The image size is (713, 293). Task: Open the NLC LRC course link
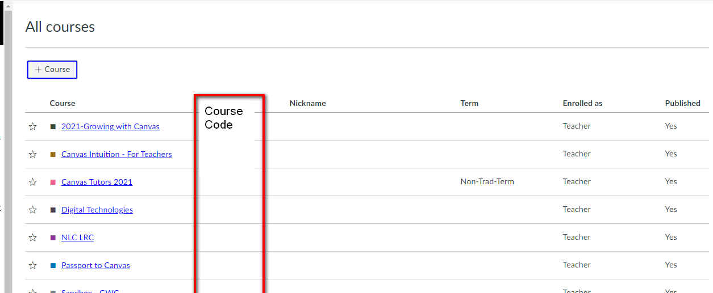[x=77, y=237]
